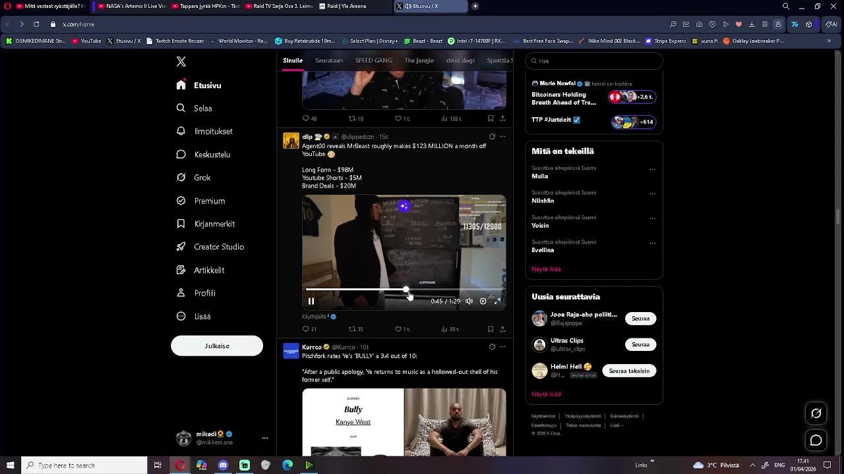Click Näytä lisää under trends
This screenshot has height=474, width=844.
[x=546, y=269]
